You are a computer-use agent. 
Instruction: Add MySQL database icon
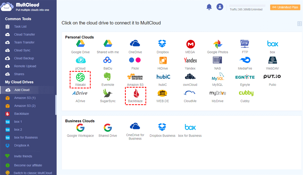218,76
